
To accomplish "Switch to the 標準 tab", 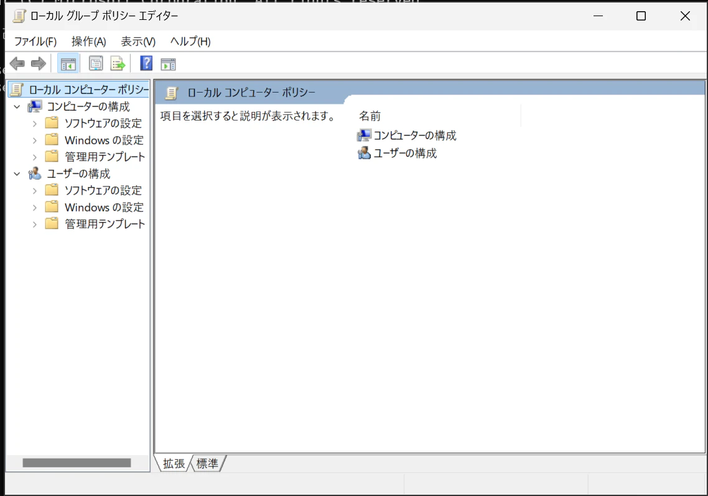I will tap(207, 464).
